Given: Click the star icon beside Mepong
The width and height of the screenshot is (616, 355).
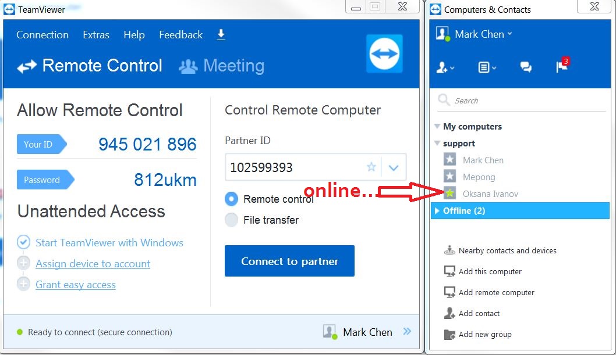Looking at the screenshot, I should (x=450, y=176).
